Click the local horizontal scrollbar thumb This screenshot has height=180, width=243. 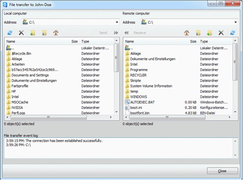tap(49, 117)
